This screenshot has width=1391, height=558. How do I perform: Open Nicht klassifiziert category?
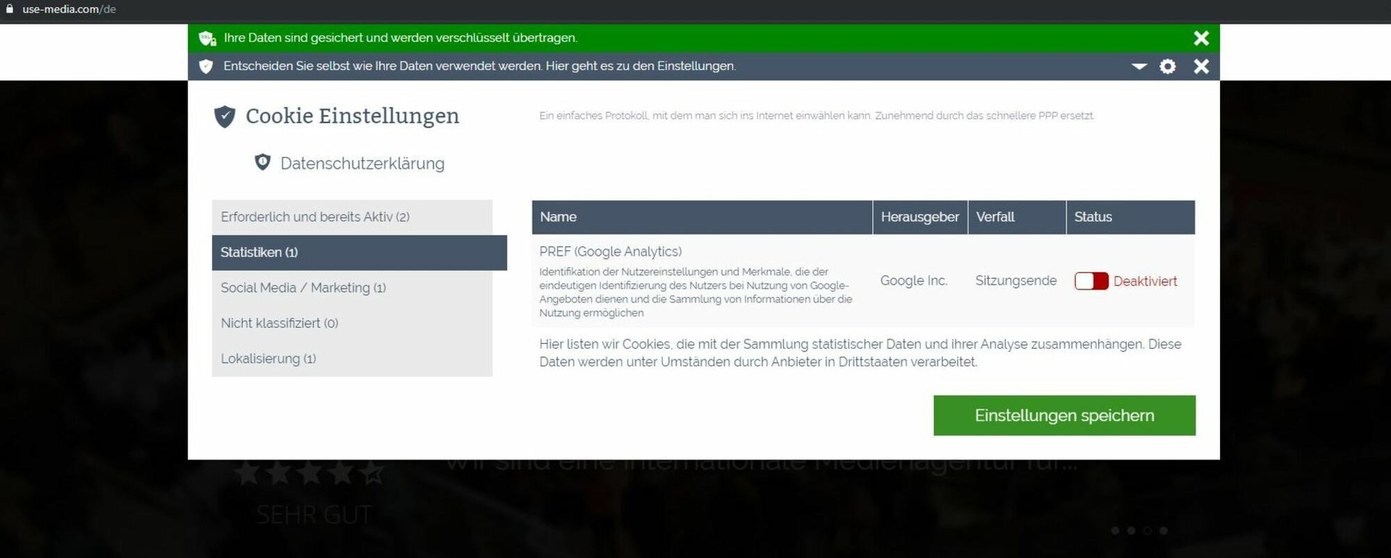coord(352,323)
